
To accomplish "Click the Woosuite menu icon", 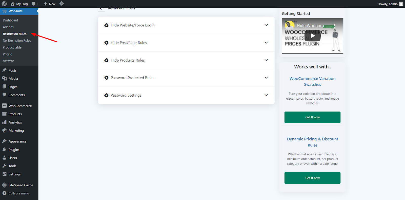I will [x=5, y=11].
